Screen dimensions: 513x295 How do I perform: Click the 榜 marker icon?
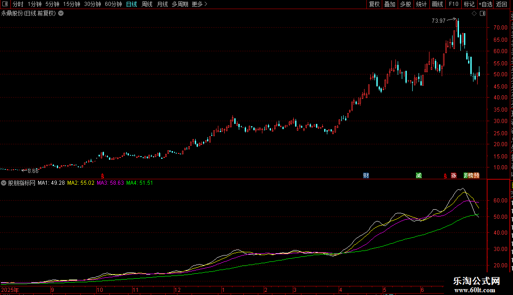coord(471,176)
